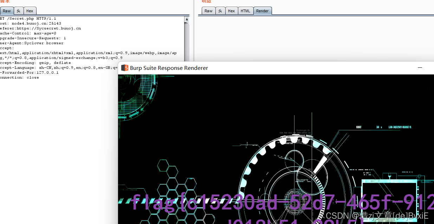Click the User-Agent:Syclover browser line
Viewport: 434px width, 224px height.
tap(32, 43)
